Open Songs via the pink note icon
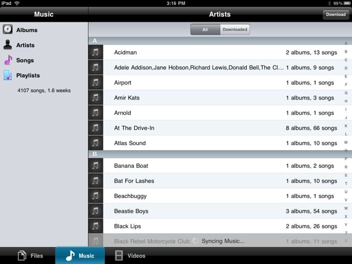Viewport: 352px width, 264px height. tap(8, 60)
